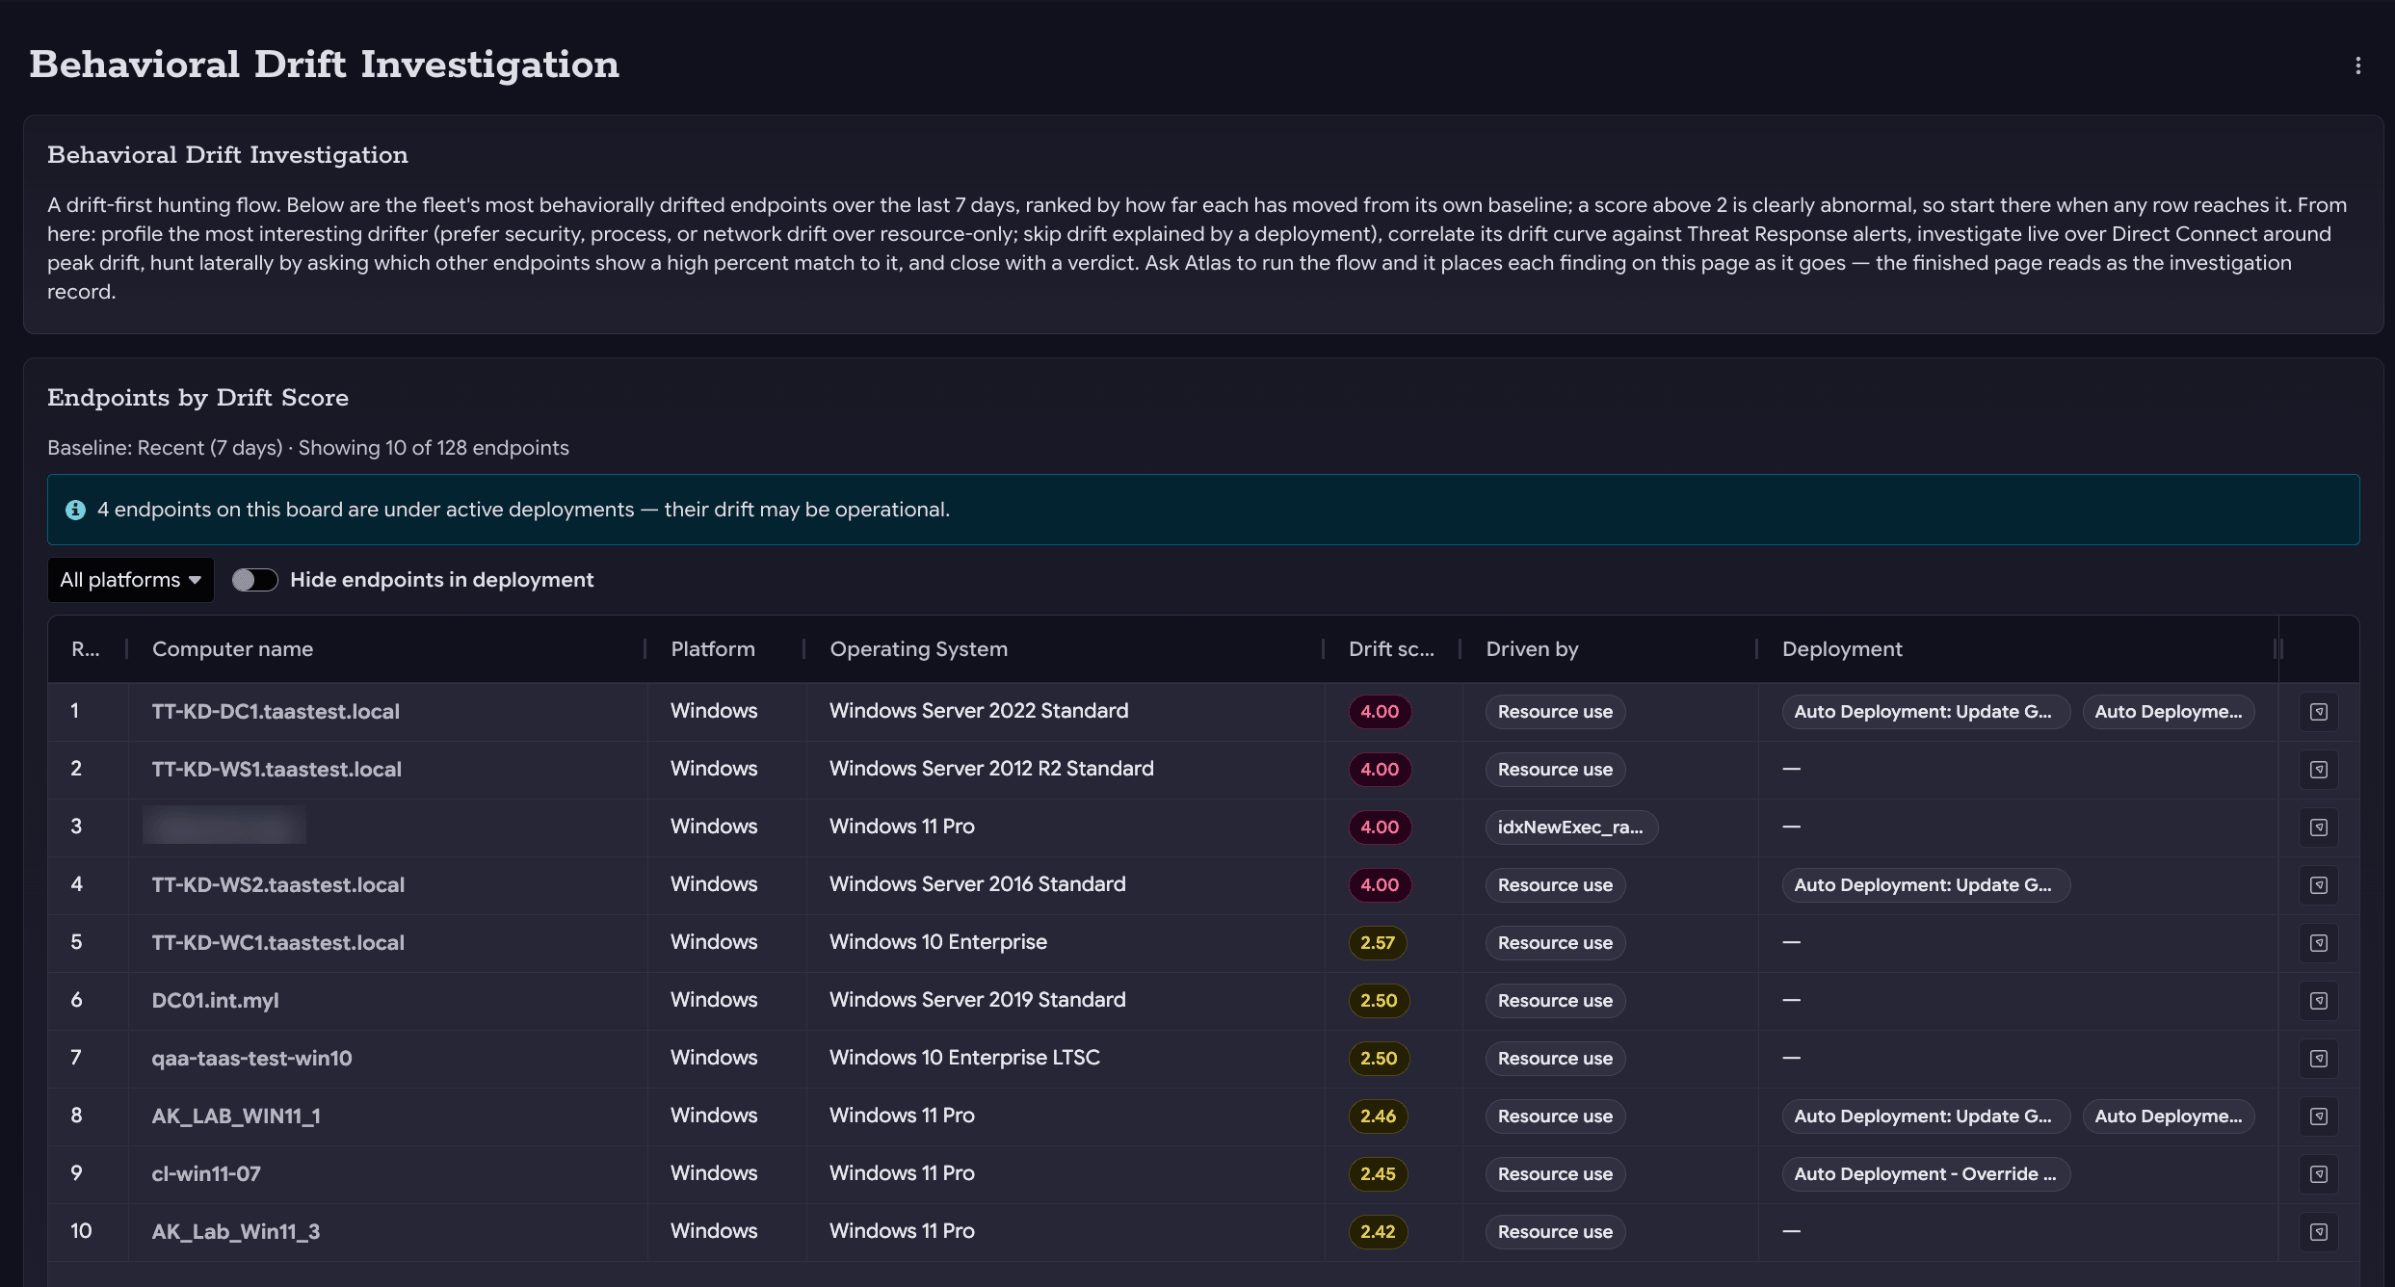
Task: Click second Auto Deployme... tag for TT-KD-DC1
Action: click(x=2169, y=712)
